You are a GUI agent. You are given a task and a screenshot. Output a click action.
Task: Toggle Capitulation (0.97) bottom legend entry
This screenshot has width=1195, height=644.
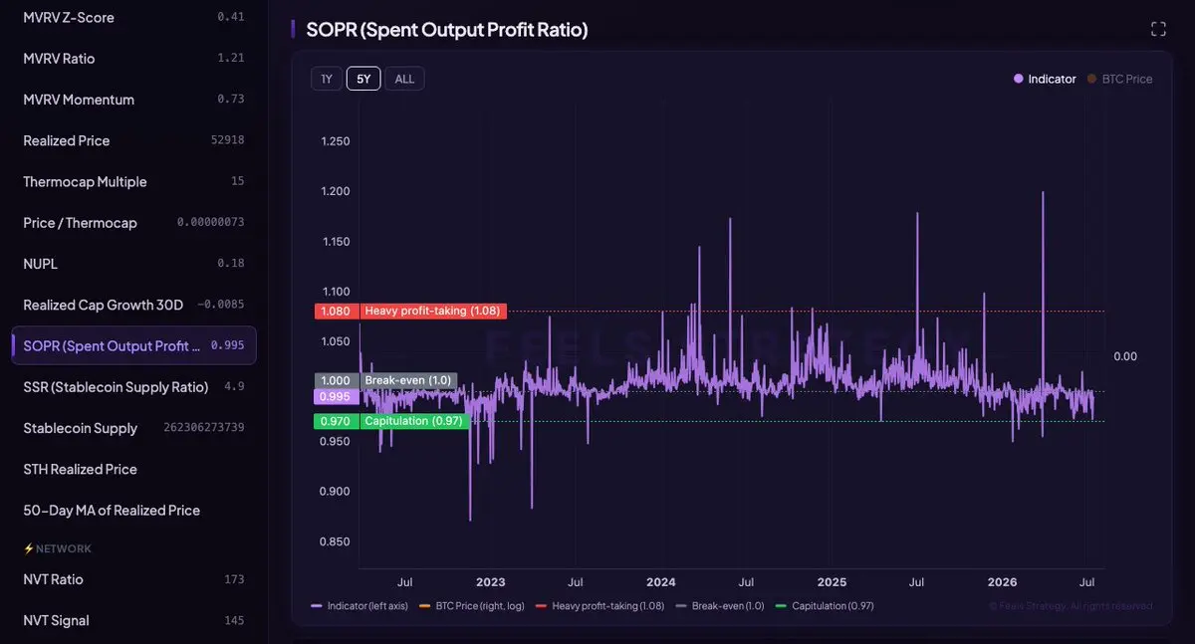pyautogui.click(x=825, y=605)
